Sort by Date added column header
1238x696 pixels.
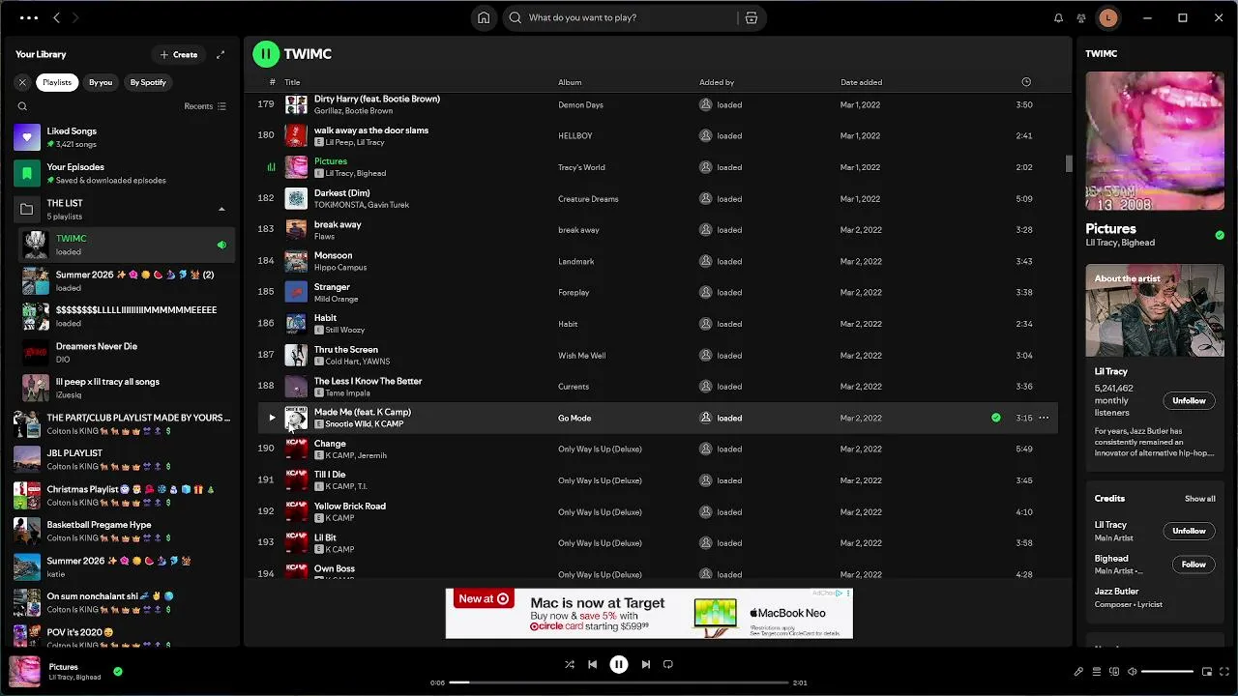861,82
